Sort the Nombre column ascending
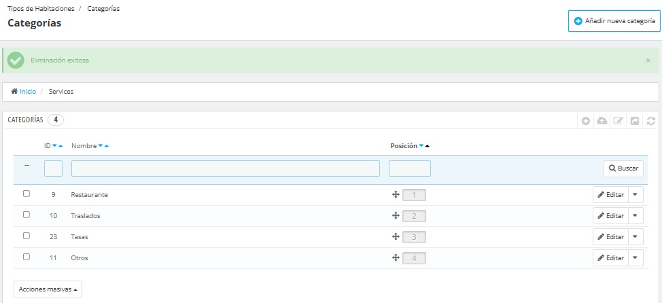662x303 pixels. [107, 146]
